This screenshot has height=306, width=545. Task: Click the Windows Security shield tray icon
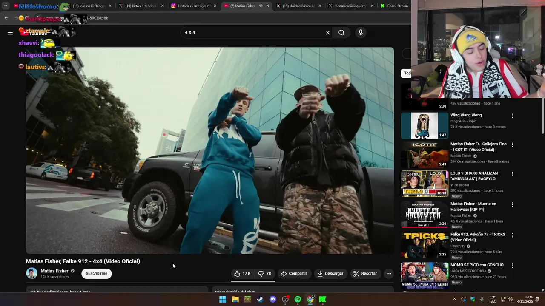(473, 299)
